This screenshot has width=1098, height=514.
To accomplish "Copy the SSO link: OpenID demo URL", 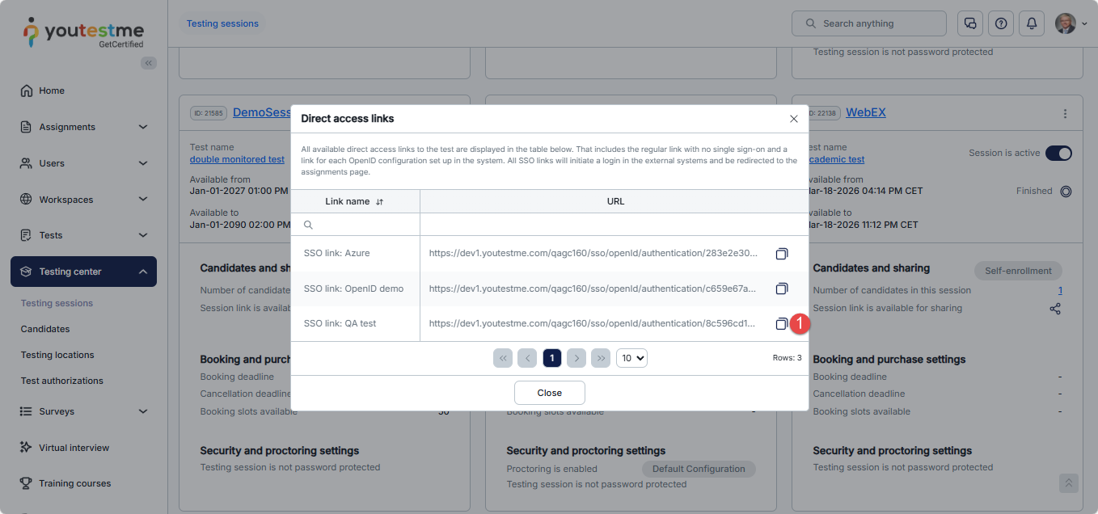I will click(781, 289).
